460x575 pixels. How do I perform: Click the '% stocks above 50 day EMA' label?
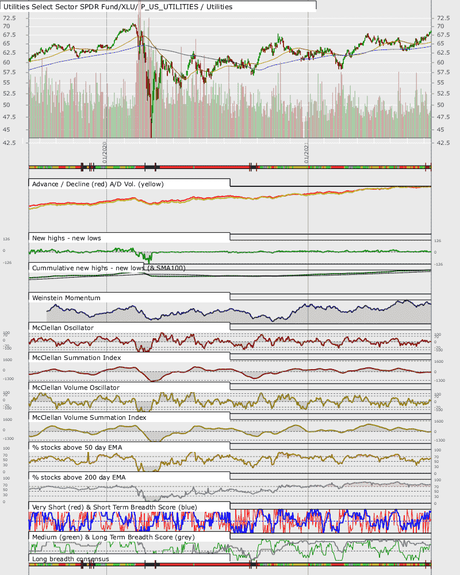pyautogui.click(x=77, y=447)
